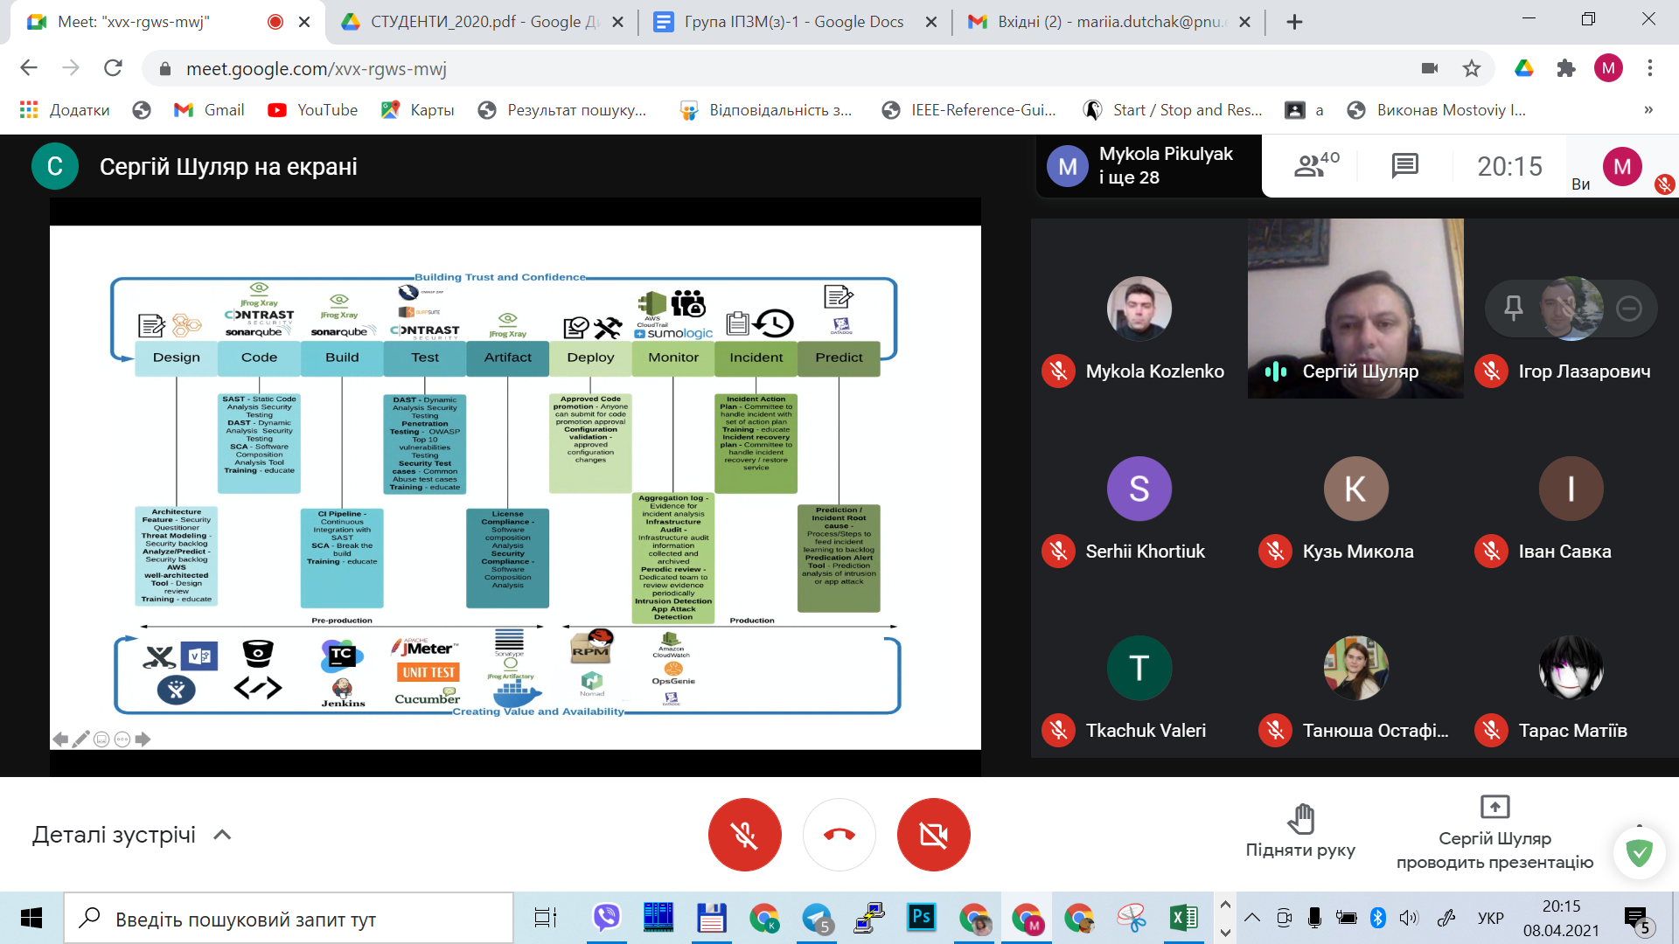Remove Ігор Лазарович from the call
The image size is (1679, 944).
tap(1628, 308)
